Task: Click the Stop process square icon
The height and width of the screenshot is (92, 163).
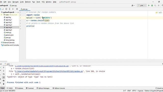Action: click(x=158, y=5)
